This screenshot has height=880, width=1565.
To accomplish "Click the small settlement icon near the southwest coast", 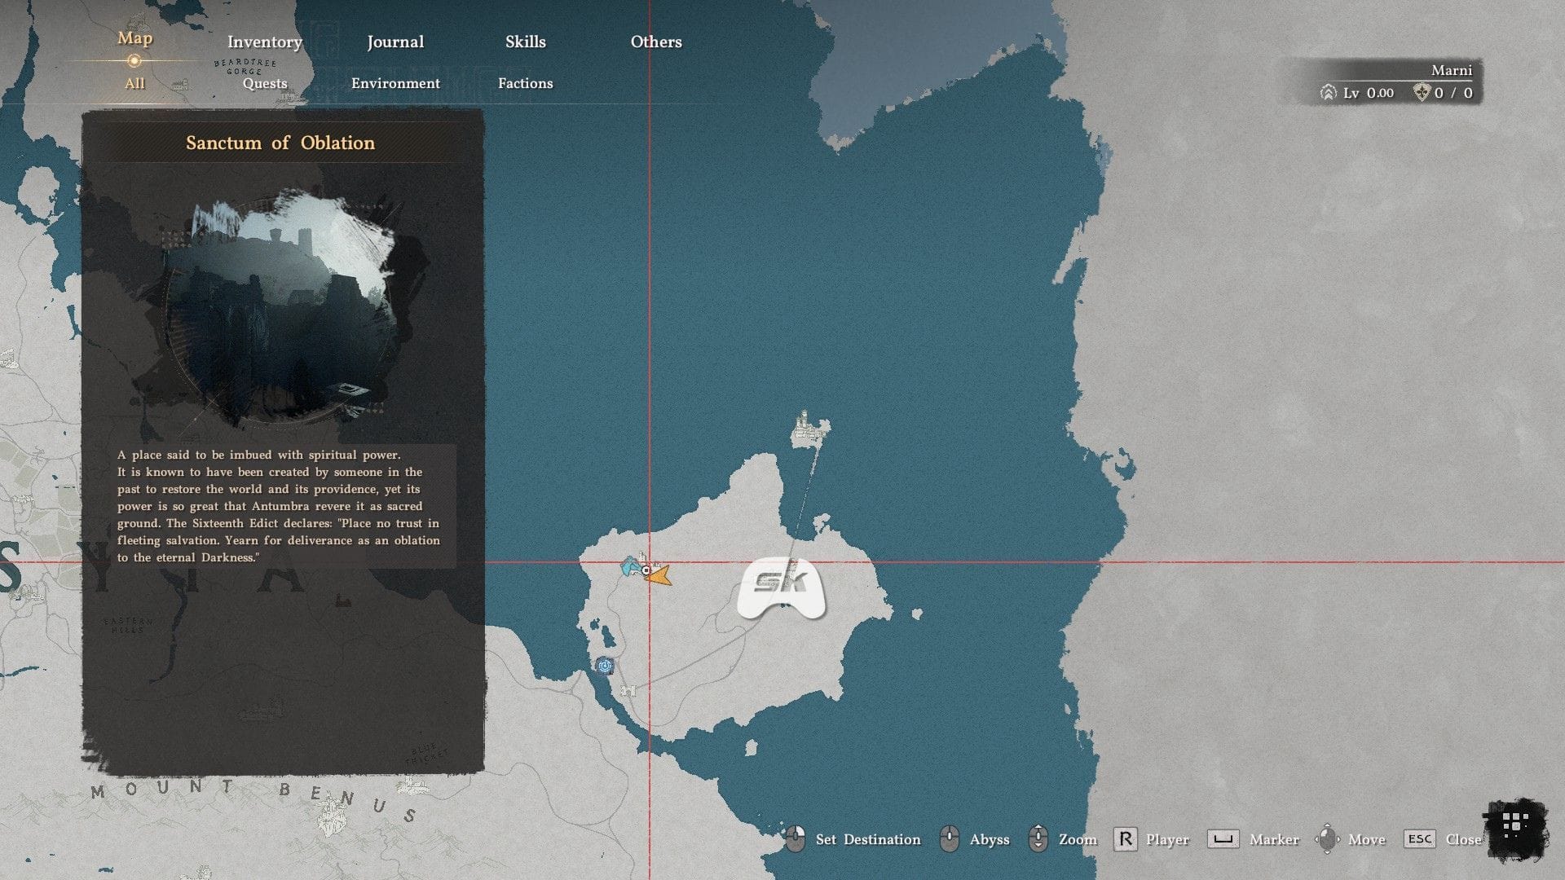I will 628,691.
